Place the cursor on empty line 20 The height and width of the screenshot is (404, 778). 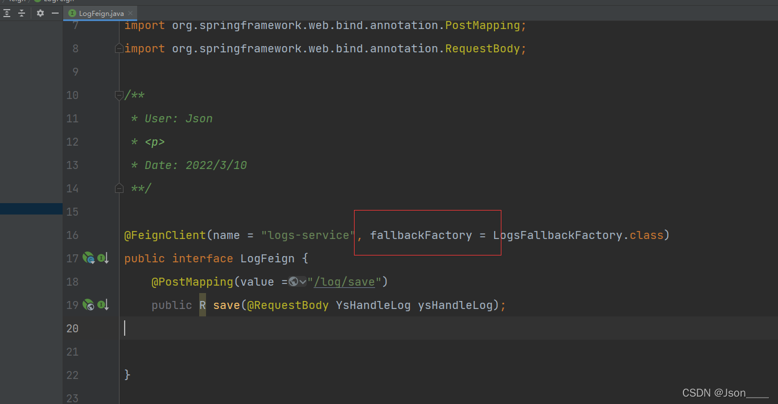tap(448, 328)
